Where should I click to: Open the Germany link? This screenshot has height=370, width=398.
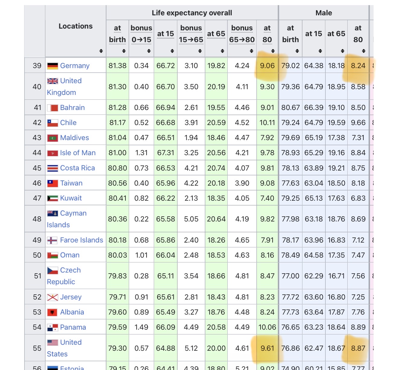[75, 66]
